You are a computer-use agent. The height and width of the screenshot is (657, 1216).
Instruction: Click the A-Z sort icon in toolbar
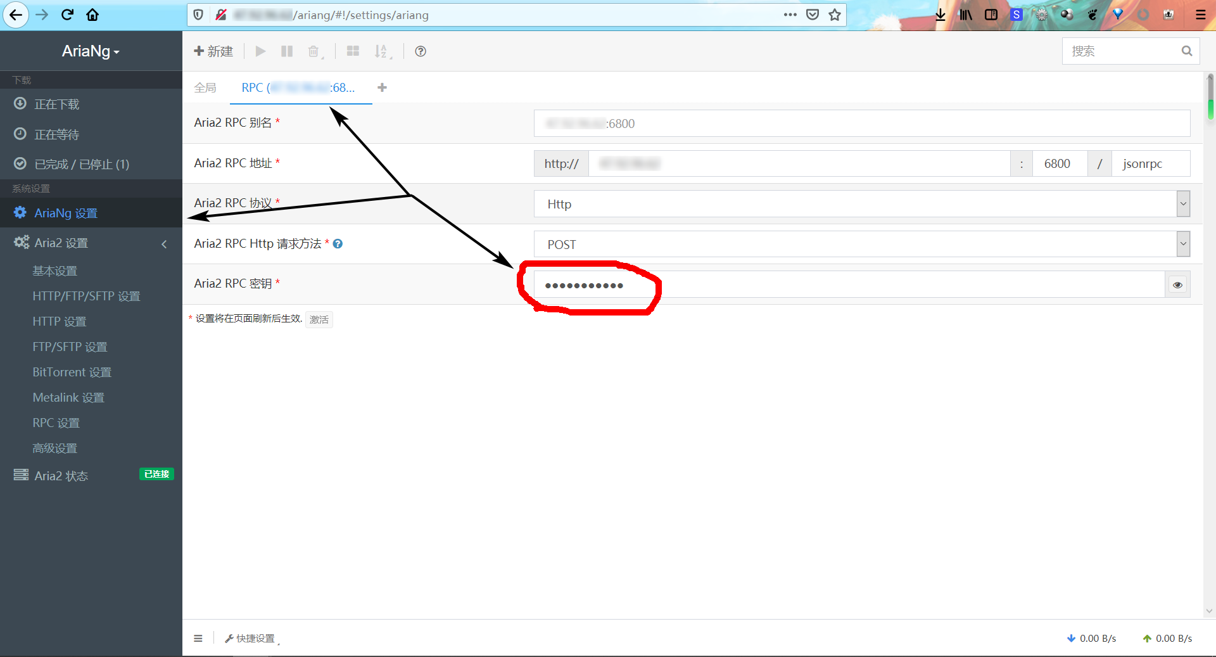tap(382, 51)
